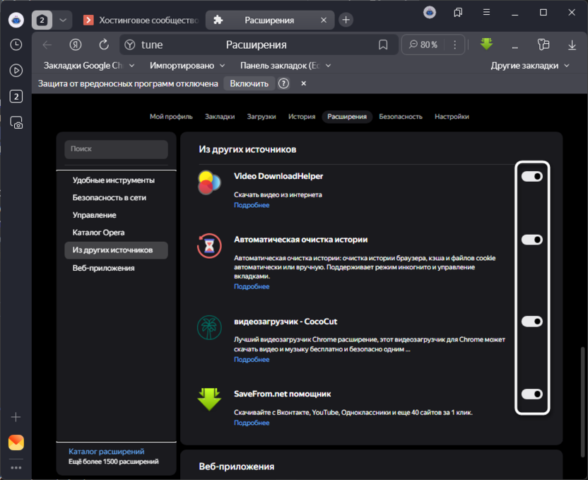Select Каталог Opera category

click(x=116, y=233)
